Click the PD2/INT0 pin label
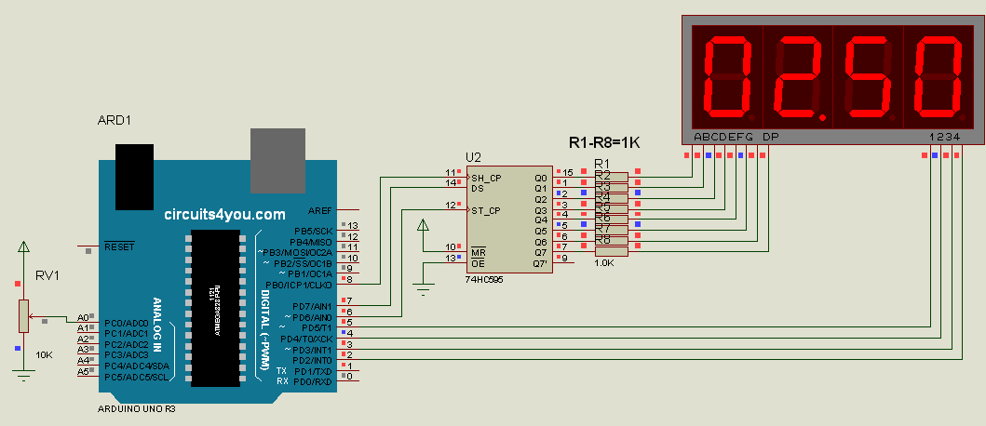 point(313,360)
